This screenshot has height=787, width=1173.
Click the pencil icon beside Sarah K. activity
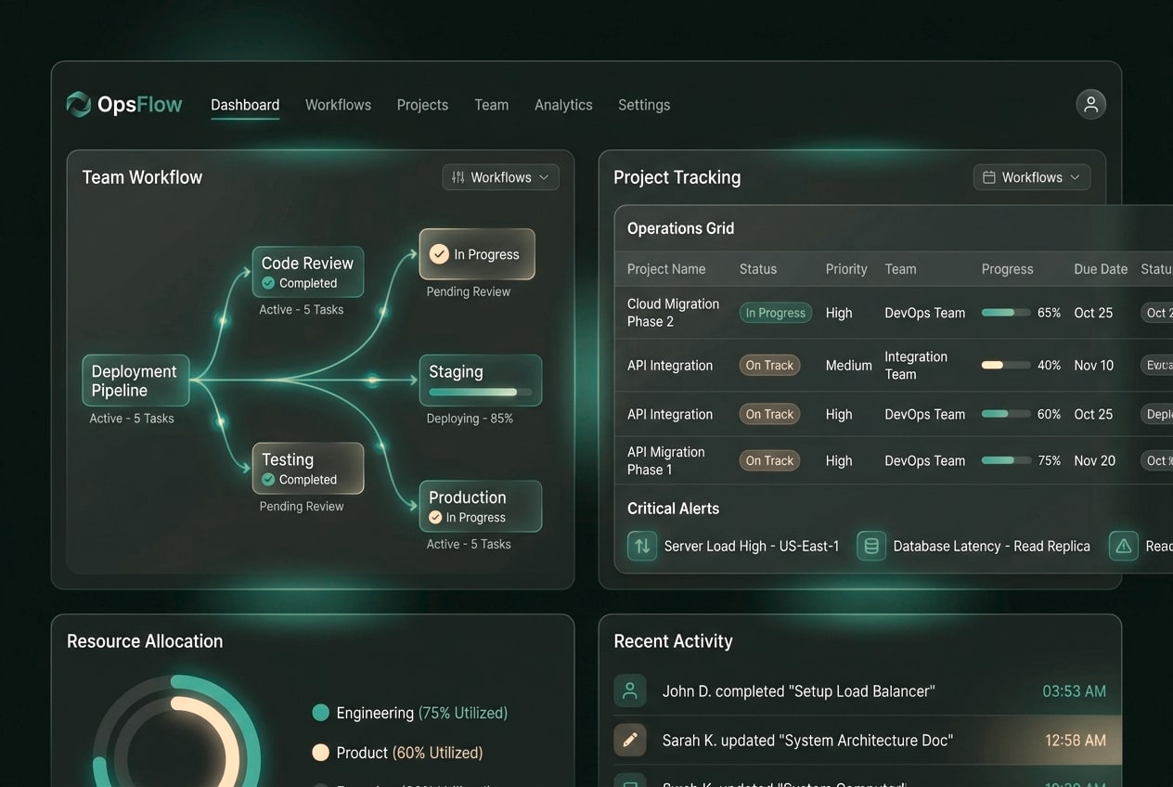[630, 740]
